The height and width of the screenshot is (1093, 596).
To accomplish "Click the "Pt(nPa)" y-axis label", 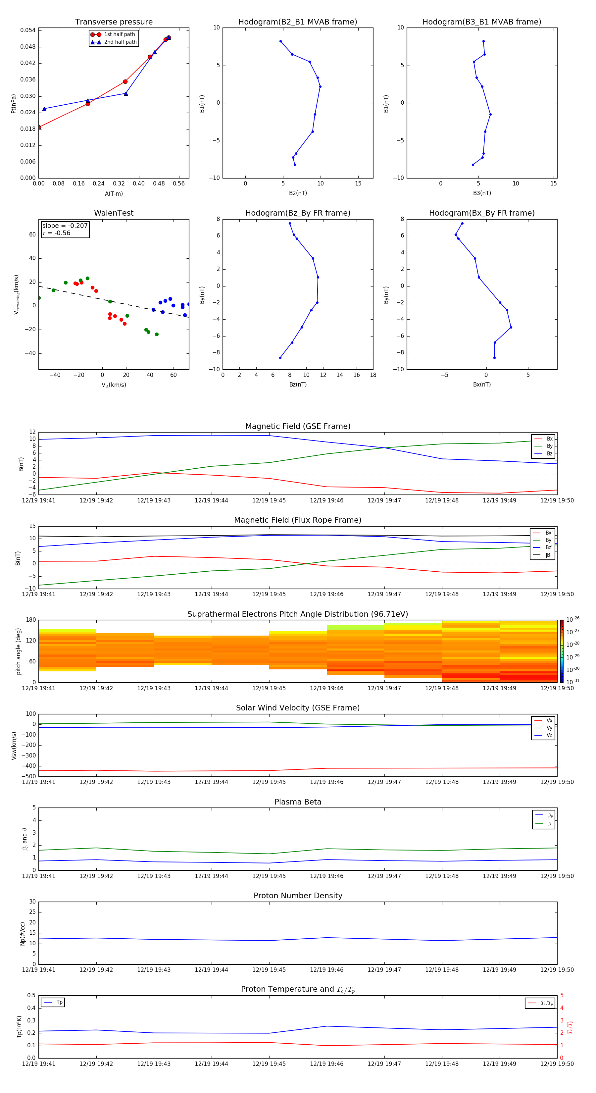I will 14,104.
